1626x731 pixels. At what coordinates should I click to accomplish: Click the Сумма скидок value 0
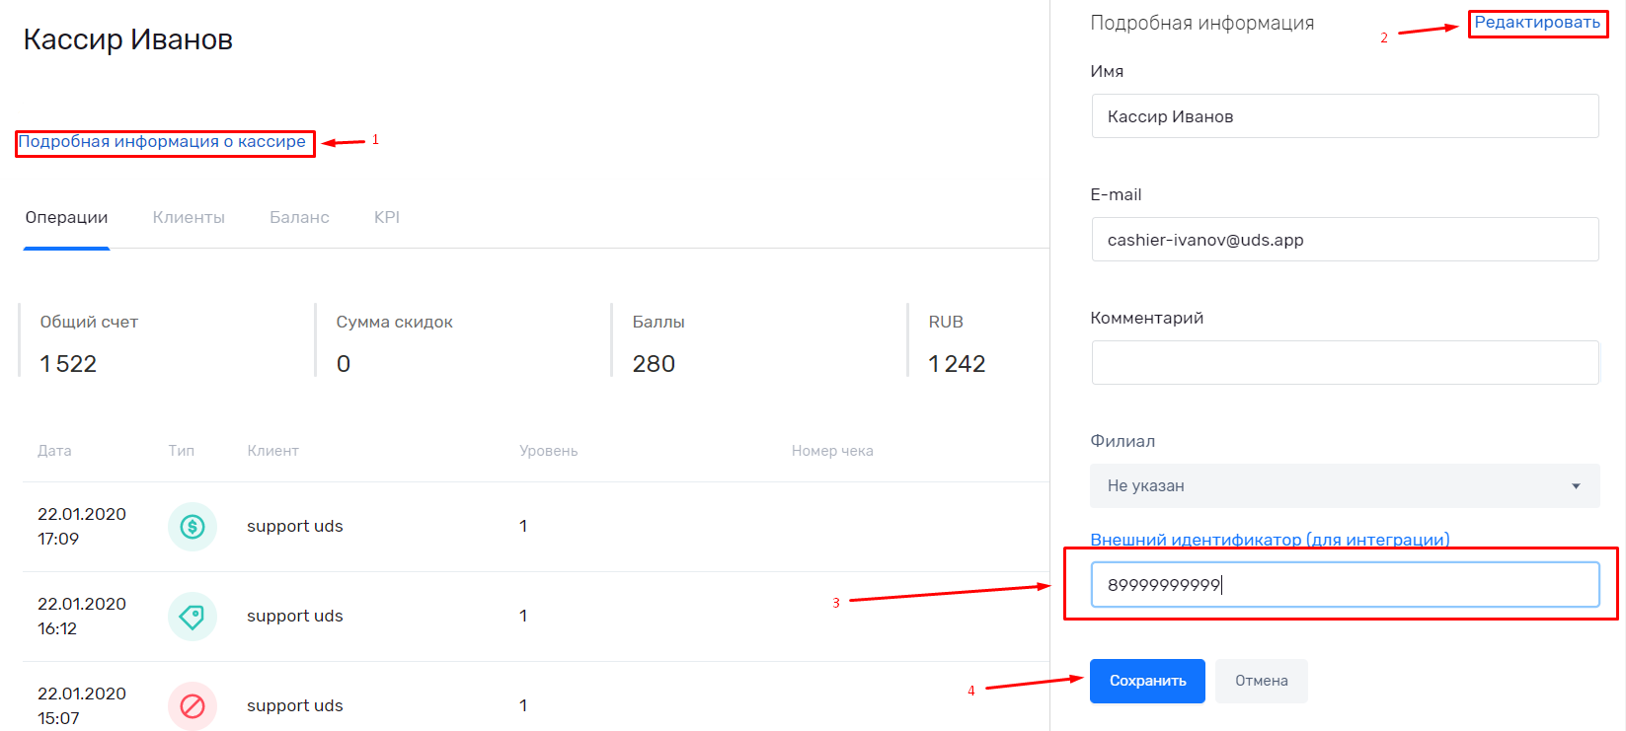click(x=344, y=364)
